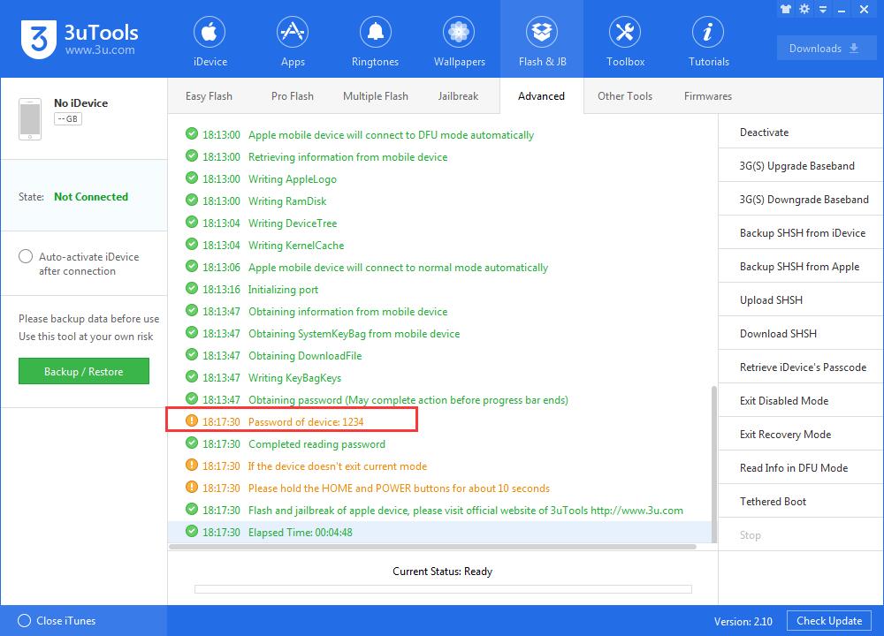
Task: Select the Writing KernelCache log row
Action: pos(439,245)
